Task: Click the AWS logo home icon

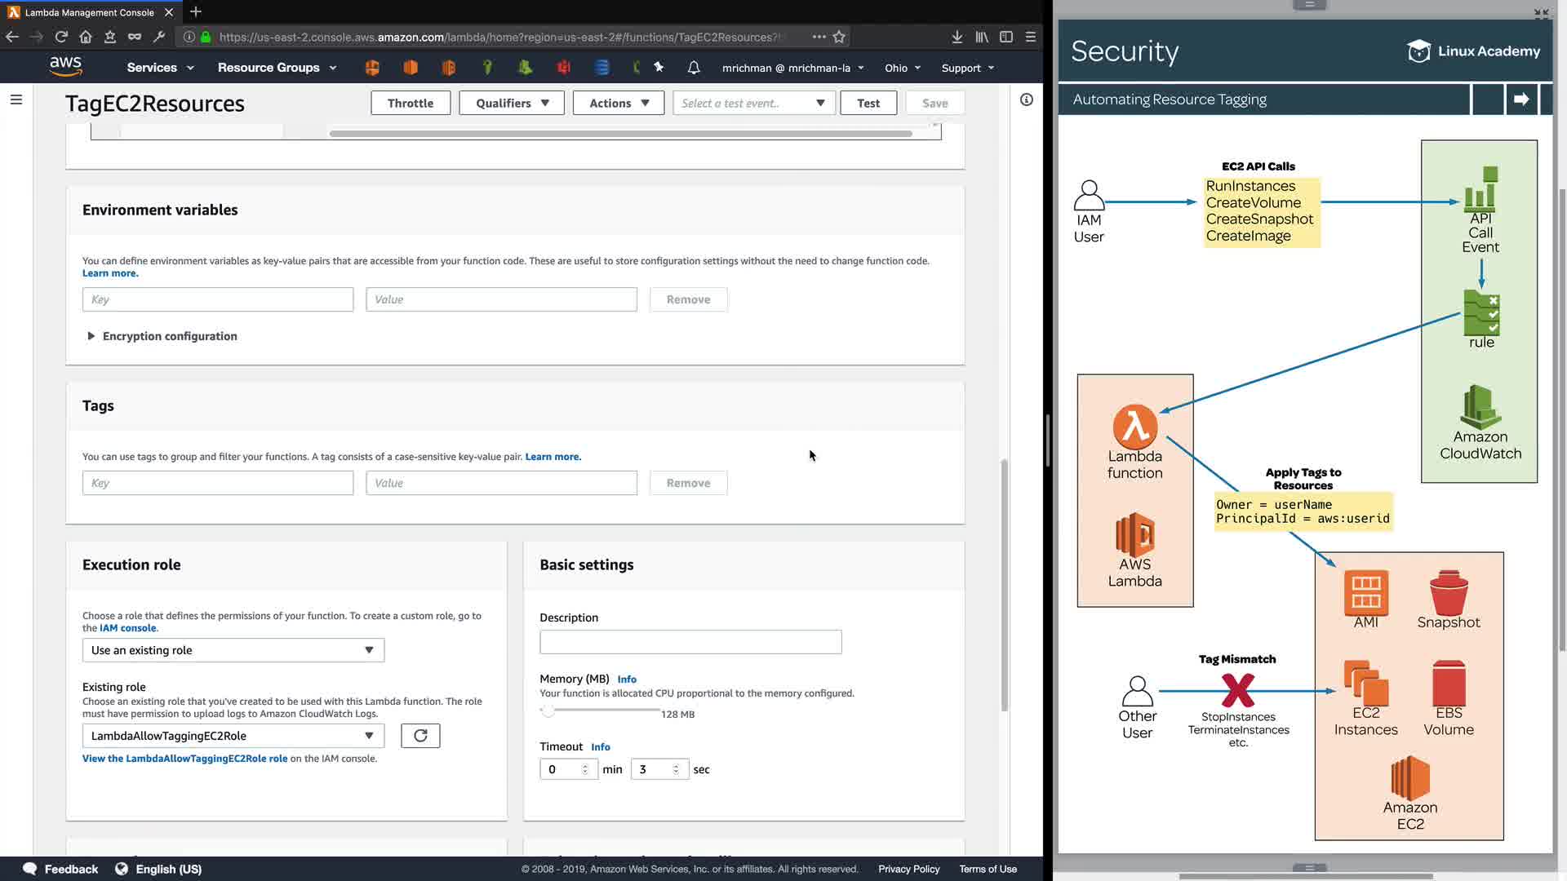Action: (x=65, y=66)
